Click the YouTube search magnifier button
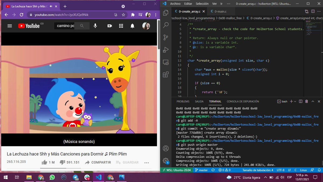The height and width of the screenshot is (182, 323). (x=82, y=26)
